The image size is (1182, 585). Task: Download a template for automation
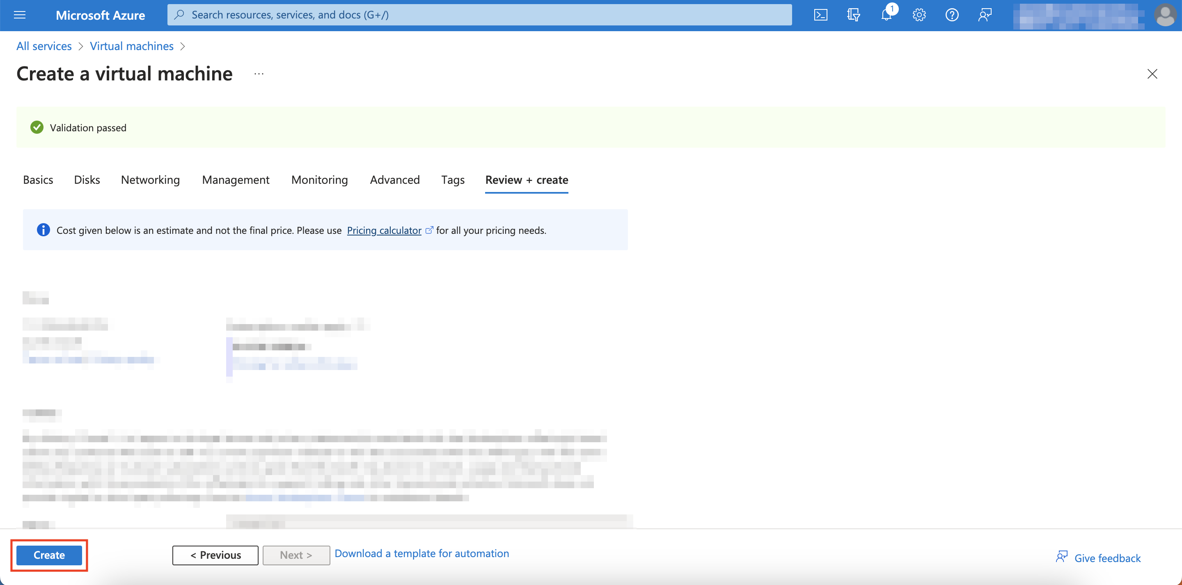pos(421,553)
